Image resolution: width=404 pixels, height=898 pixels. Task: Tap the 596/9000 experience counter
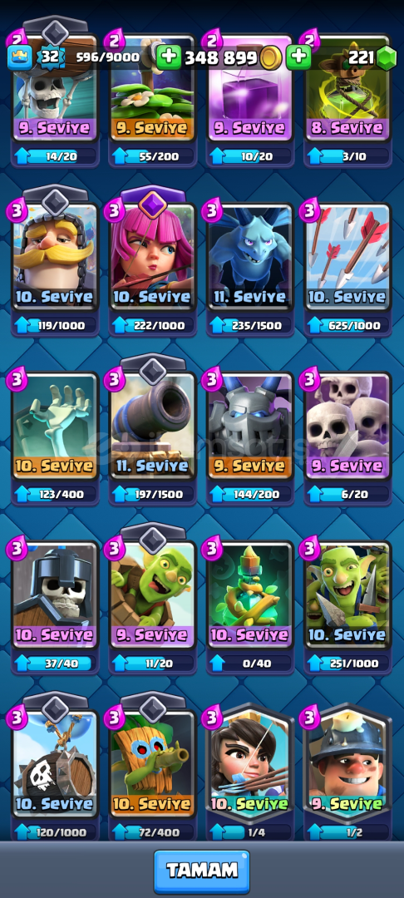[x=107, y=57]
